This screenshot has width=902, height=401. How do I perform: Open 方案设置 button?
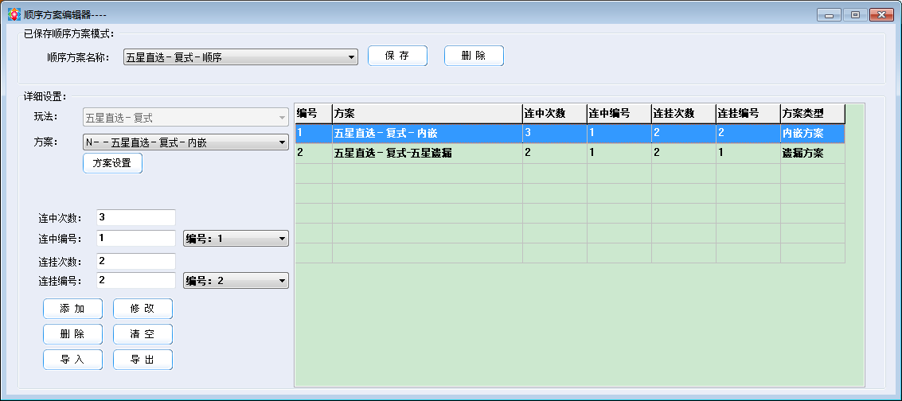tap(112, 163)
